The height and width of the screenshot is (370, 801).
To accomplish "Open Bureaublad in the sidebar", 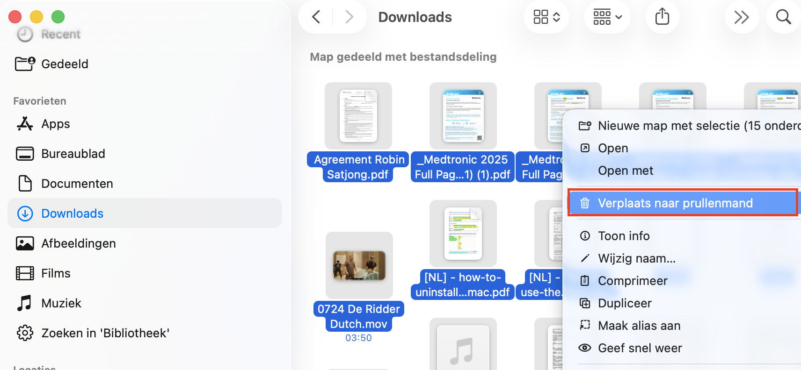I will click(x=73, y=154).
